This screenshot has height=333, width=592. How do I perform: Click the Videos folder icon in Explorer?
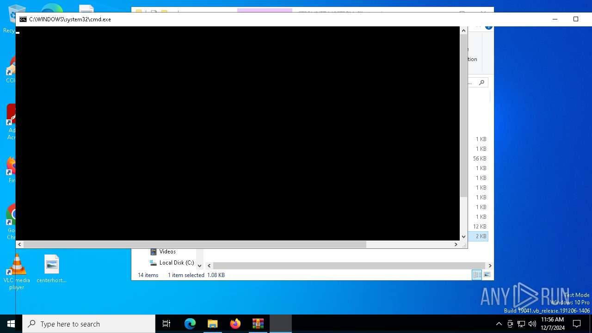click(x=154, y=252)
